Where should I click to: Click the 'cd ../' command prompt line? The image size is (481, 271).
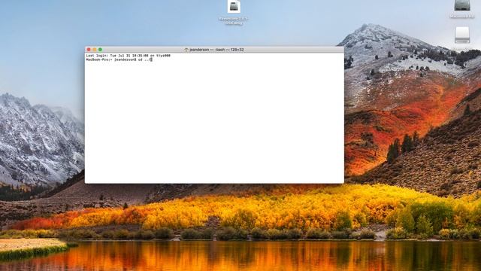(x=119, y=59)
